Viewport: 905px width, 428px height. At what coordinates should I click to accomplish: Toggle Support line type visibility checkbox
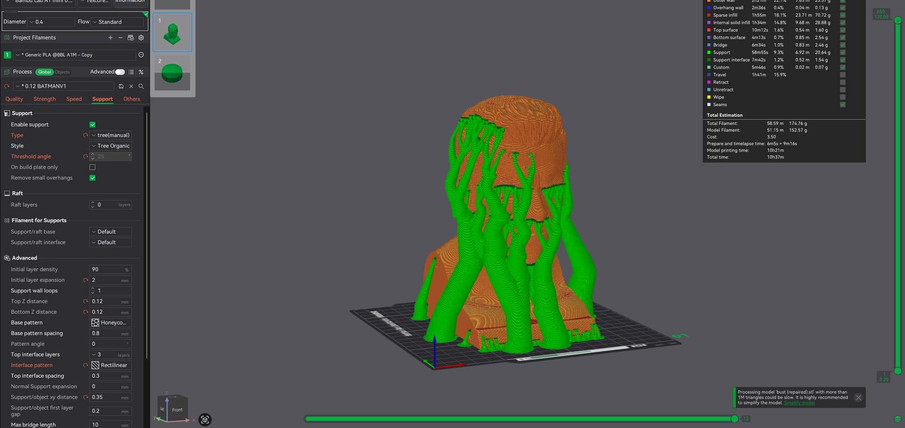[843, 52]
